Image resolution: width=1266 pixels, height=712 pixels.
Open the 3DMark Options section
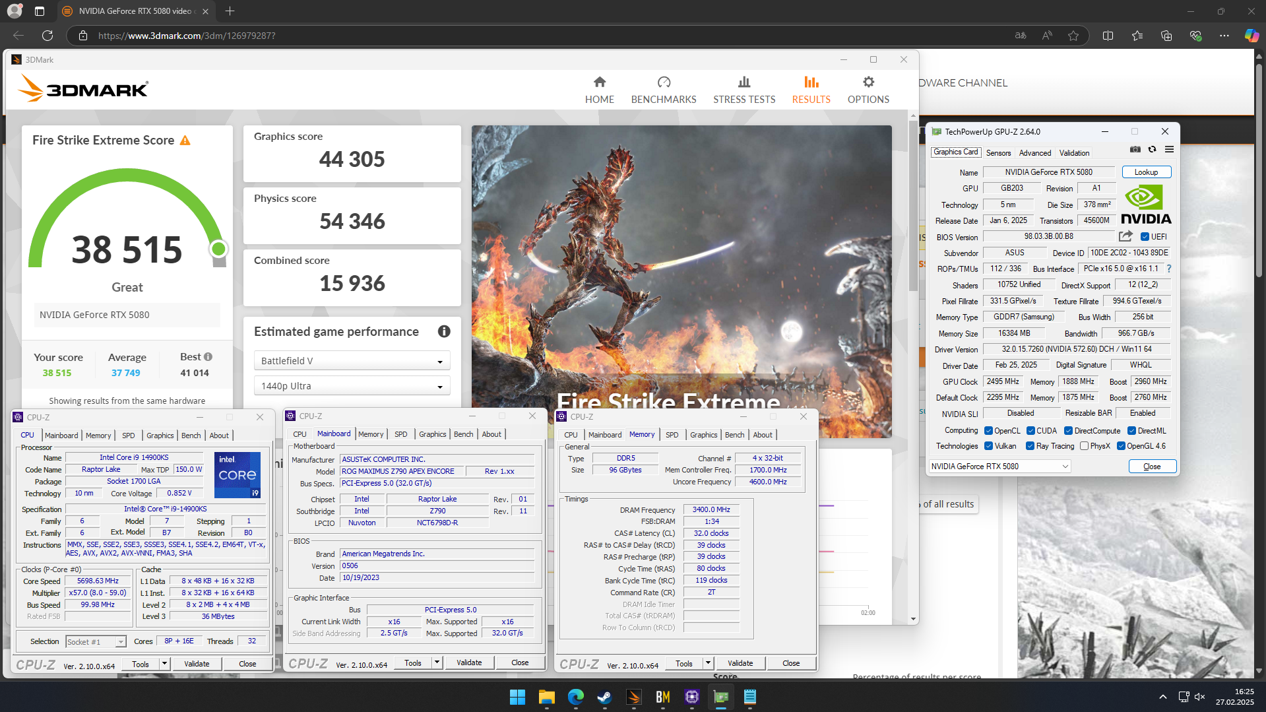[868, 90]
